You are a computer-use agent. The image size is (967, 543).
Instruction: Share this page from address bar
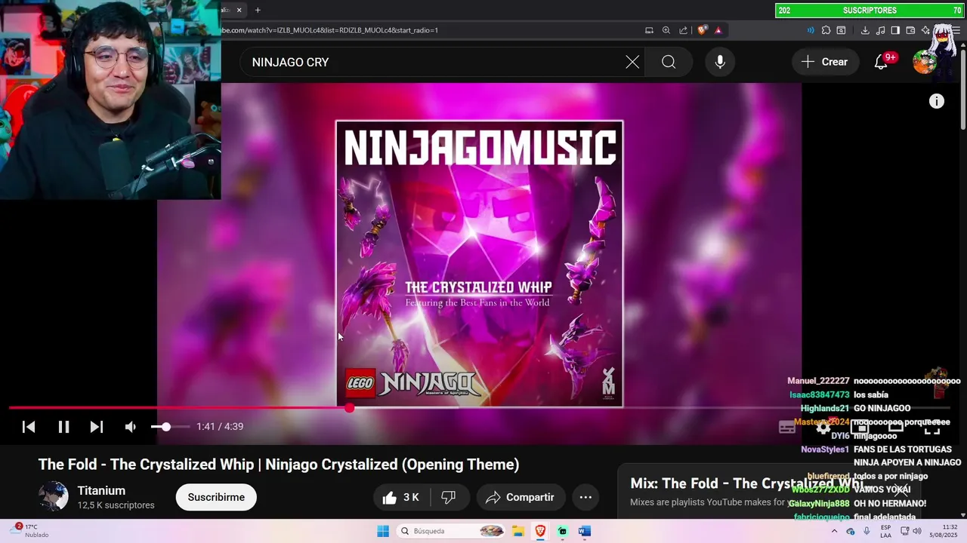point(684,30)
